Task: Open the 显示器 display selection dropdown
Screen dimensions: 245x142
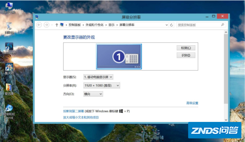Action: 98,77
